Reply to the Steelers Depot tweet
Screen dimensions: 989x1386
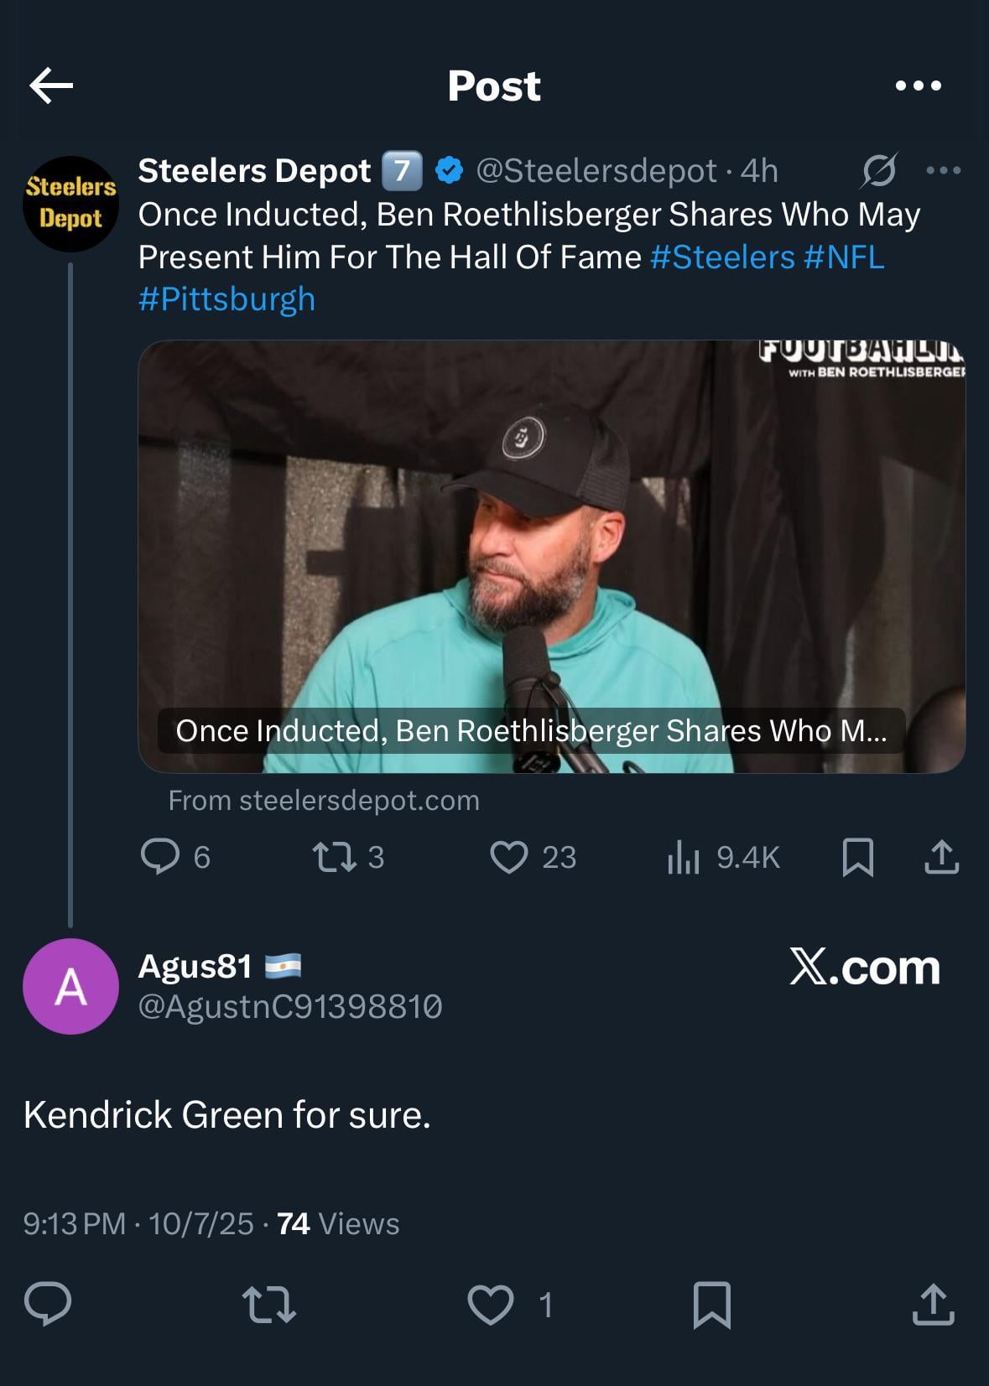[160, 857]
